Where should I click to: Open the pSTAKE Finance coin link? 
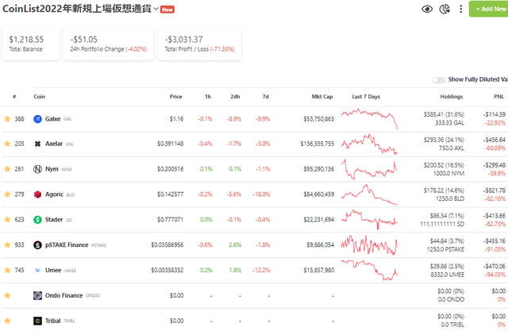click(x=67, y=245)
